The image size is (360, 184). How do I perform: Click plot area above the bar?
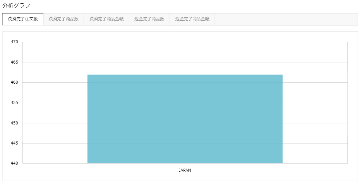185,57
